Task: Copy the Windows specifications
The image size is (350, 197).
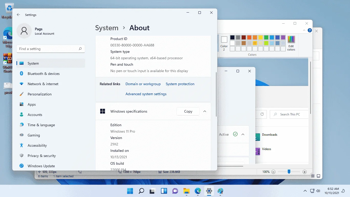Action: pyautogui.click(x=188, y=111)
